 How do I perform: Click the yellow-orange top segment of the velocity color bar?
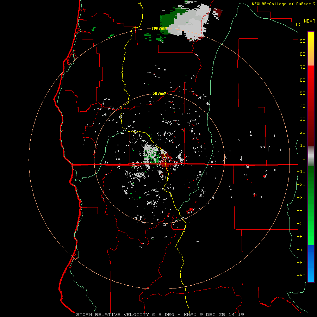pyautogui.click(x=311, y=49)
